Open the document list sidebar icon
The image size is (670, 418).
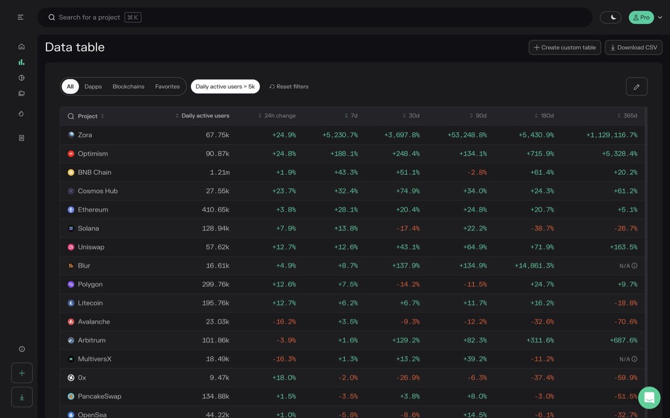21,138
